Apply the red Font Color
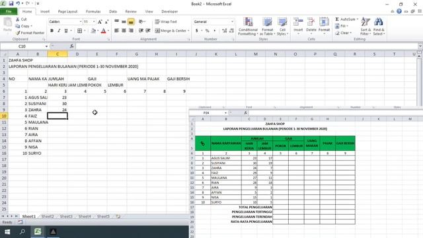 pyautogui.click(x=103, y=31)
